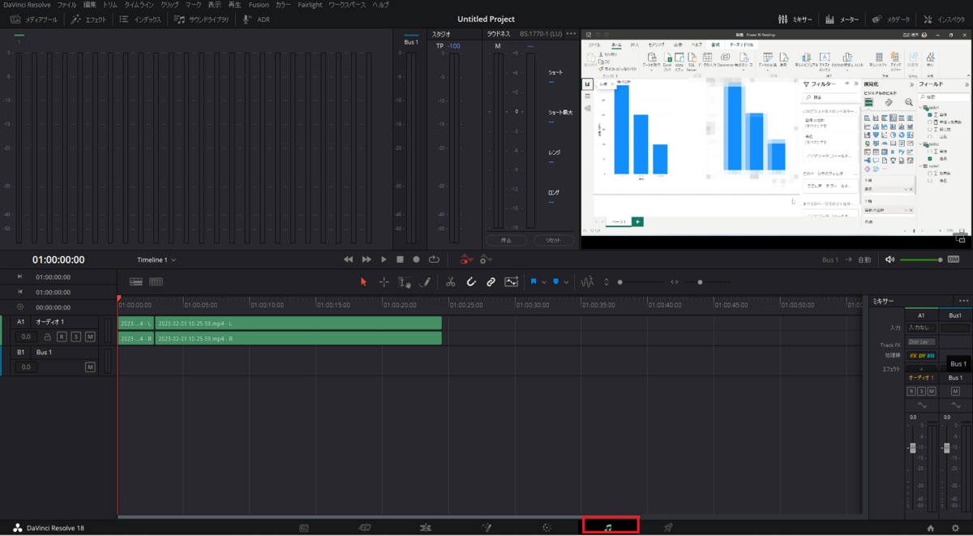This screenshot has width=973, height=536.
Task: Open the Color page icon
Action: [547, 527]
